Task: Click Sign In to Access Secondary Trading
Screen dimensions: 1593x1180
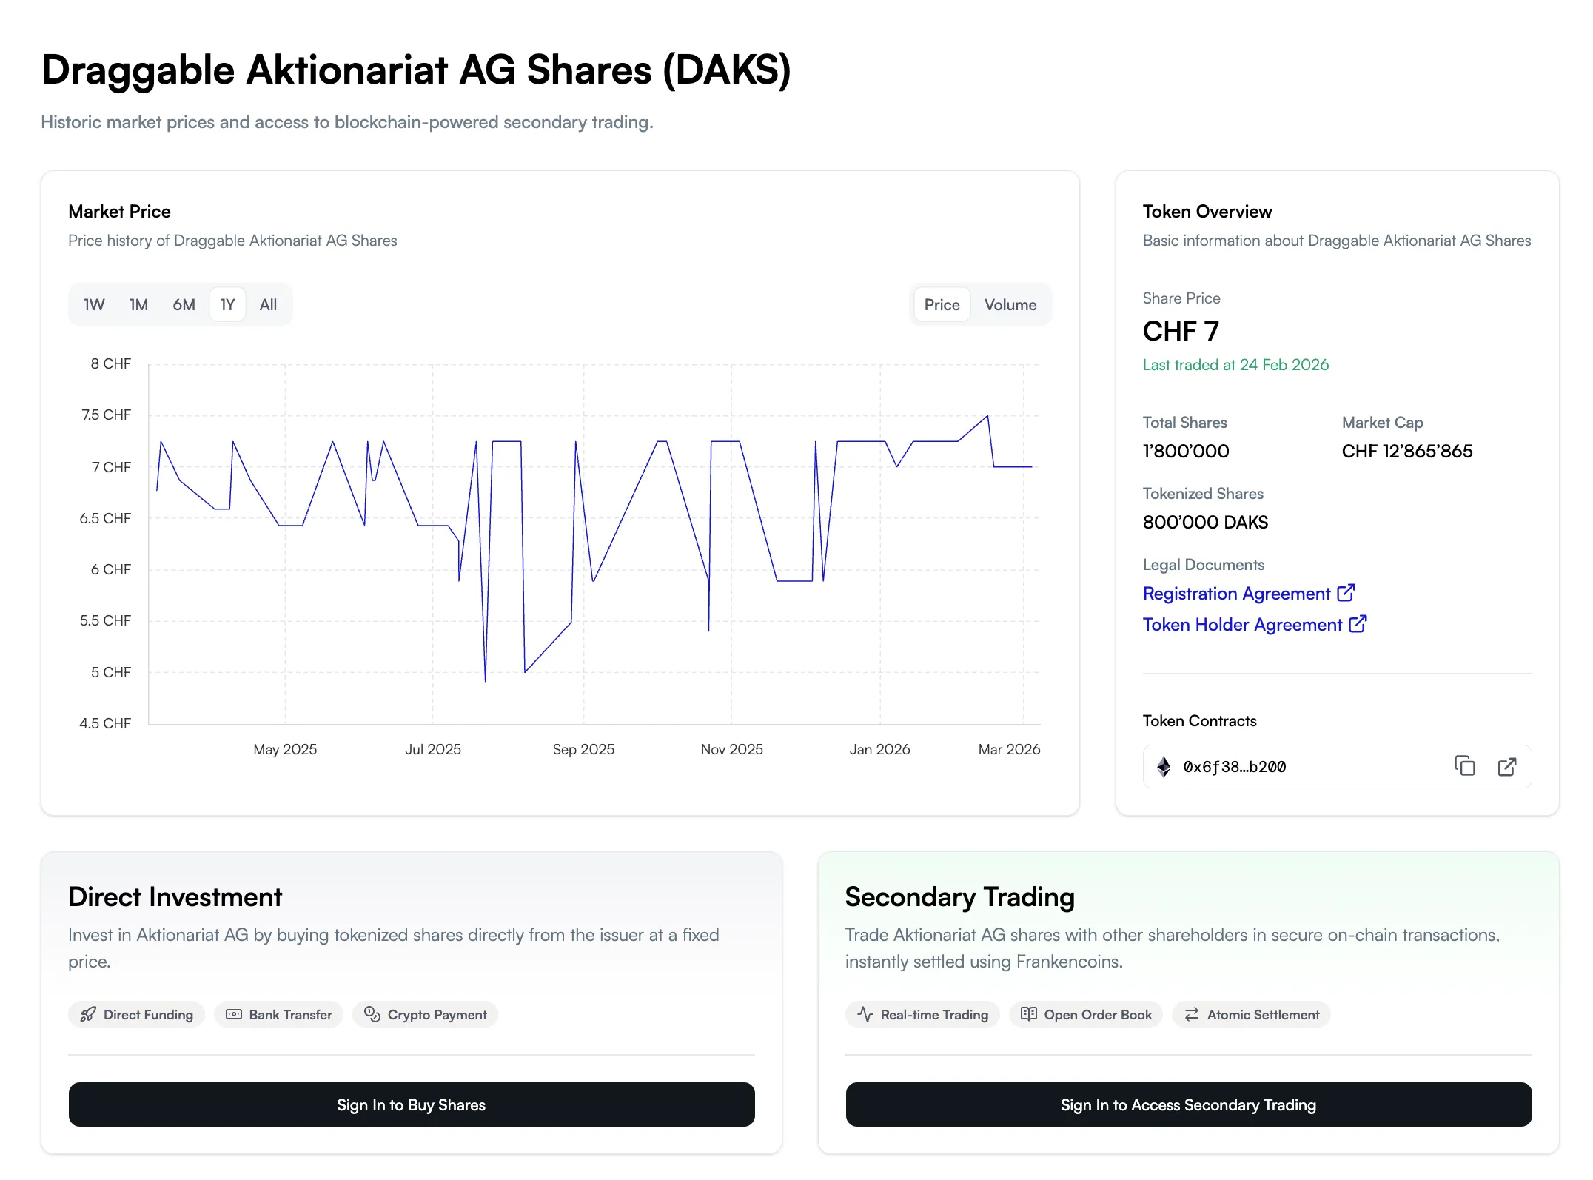Action: (x=1189, y=1104)
